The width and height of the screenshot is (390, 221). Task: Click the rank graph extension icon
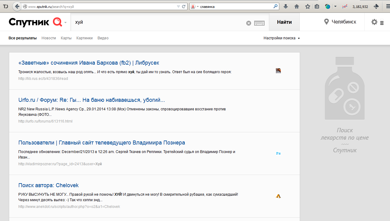[345, 6]
